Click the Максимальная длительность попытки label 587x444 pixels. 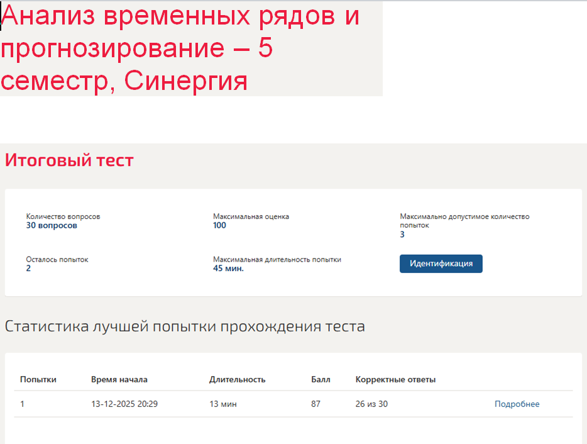pos(277,259)
